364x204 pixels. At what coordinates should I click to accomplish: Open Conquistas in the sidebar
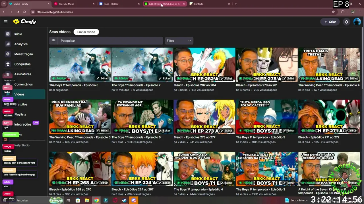pos(22,64)
